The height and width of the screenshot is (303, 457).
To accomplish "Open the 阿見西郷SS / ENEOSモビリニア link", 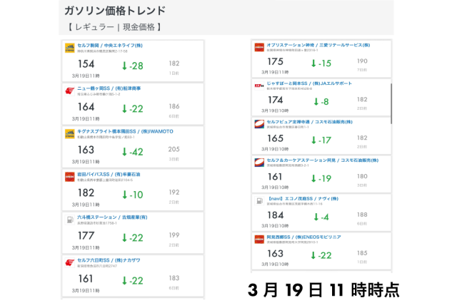I will pyautogui.click(x=305, y=237).
